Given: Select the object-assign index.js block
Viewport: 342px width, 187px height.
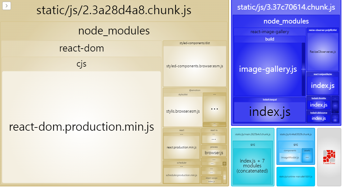Looking at the screenshot, I should coord(211,181).
